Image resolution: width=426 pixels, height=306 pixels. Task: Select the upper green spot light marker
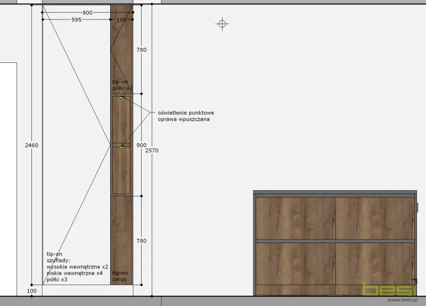pos(121,98)
